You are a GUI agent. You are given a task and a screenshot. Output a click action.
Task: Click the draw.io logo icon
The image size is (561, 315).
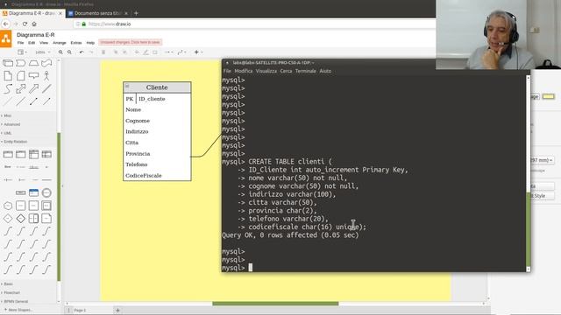click(6, 38)
